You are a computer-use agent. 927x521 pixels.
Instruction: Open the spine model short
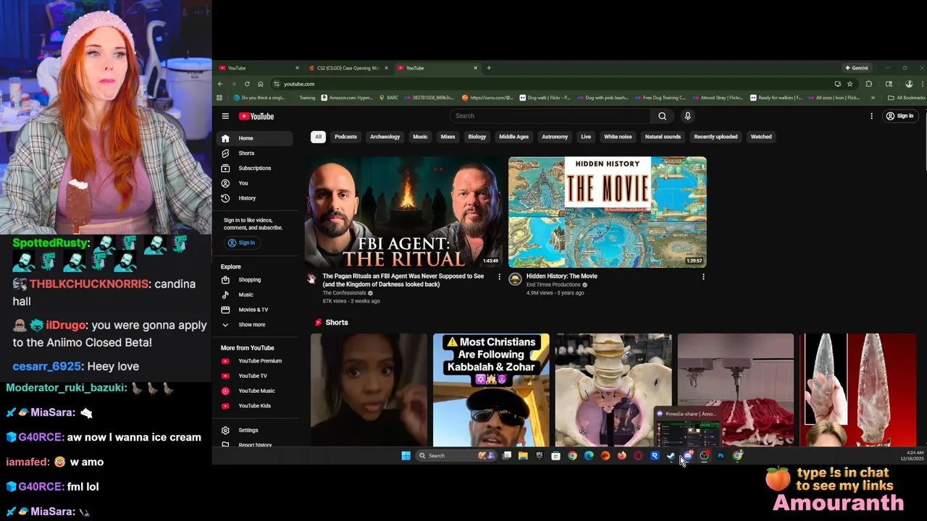(x=613, y=390)
